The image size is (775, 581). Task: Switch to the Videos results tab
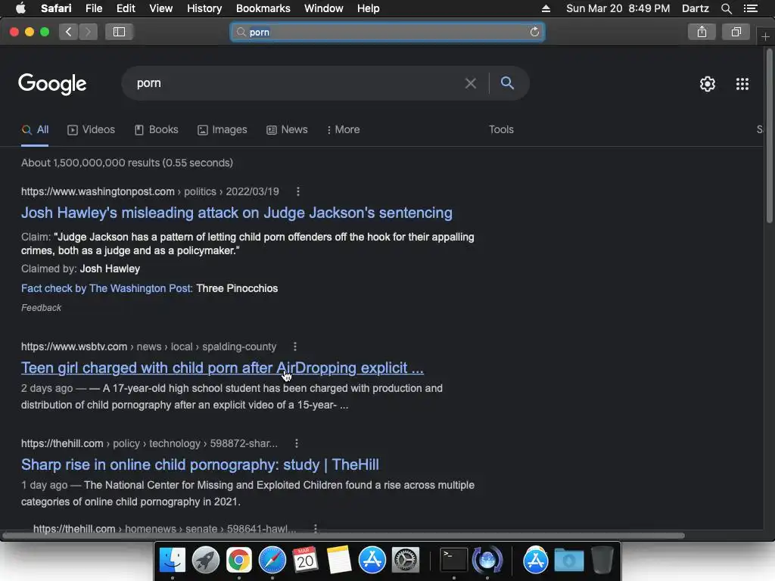pos(91,129)
